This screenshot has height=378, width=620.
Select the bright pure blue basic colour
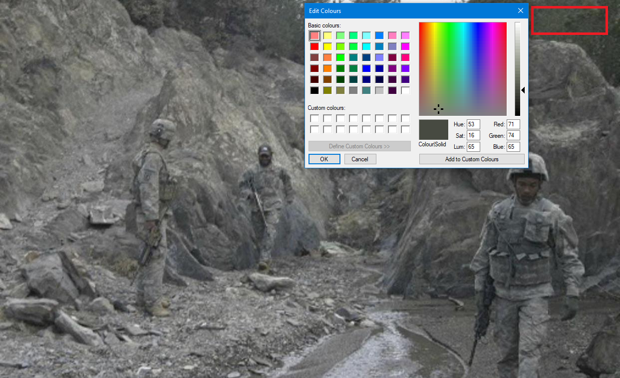pos(366,68)
